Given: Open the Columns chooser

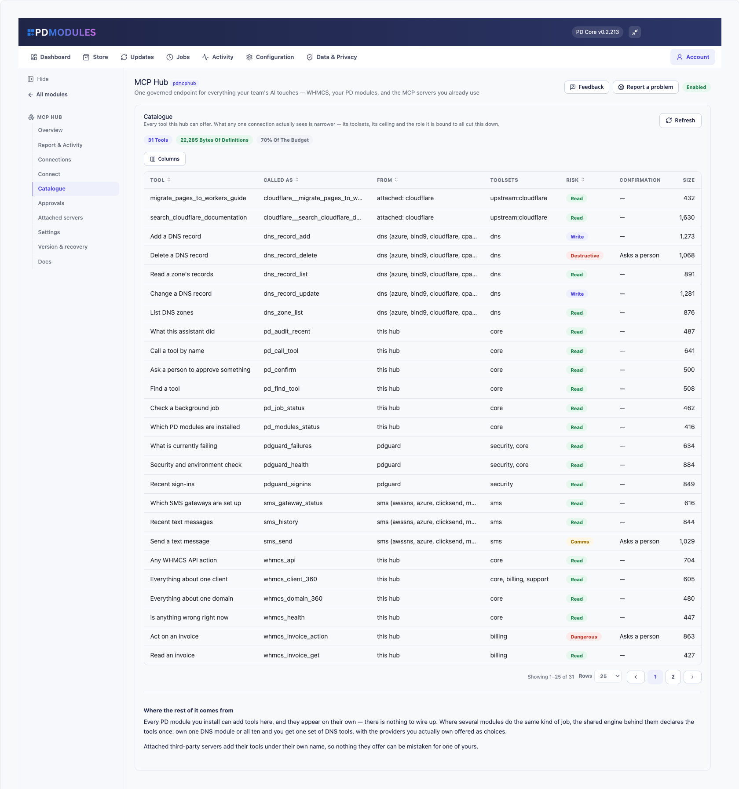Looking at the screenshot, I should [165, 159].
